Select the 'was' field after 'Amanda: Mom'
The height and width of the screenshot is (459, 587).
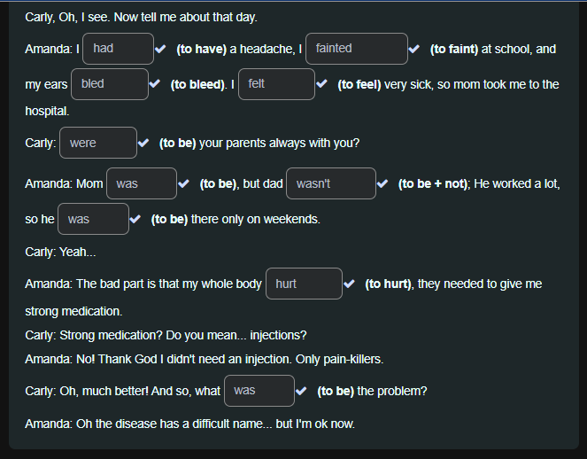tap(141, 184)
